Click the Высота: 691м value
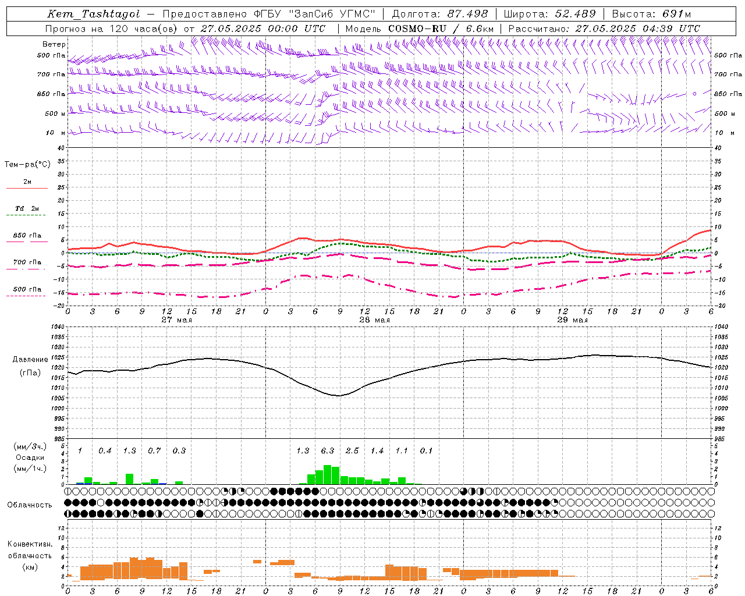The width and height of the screenshot is (745, 596). (651, 14)
